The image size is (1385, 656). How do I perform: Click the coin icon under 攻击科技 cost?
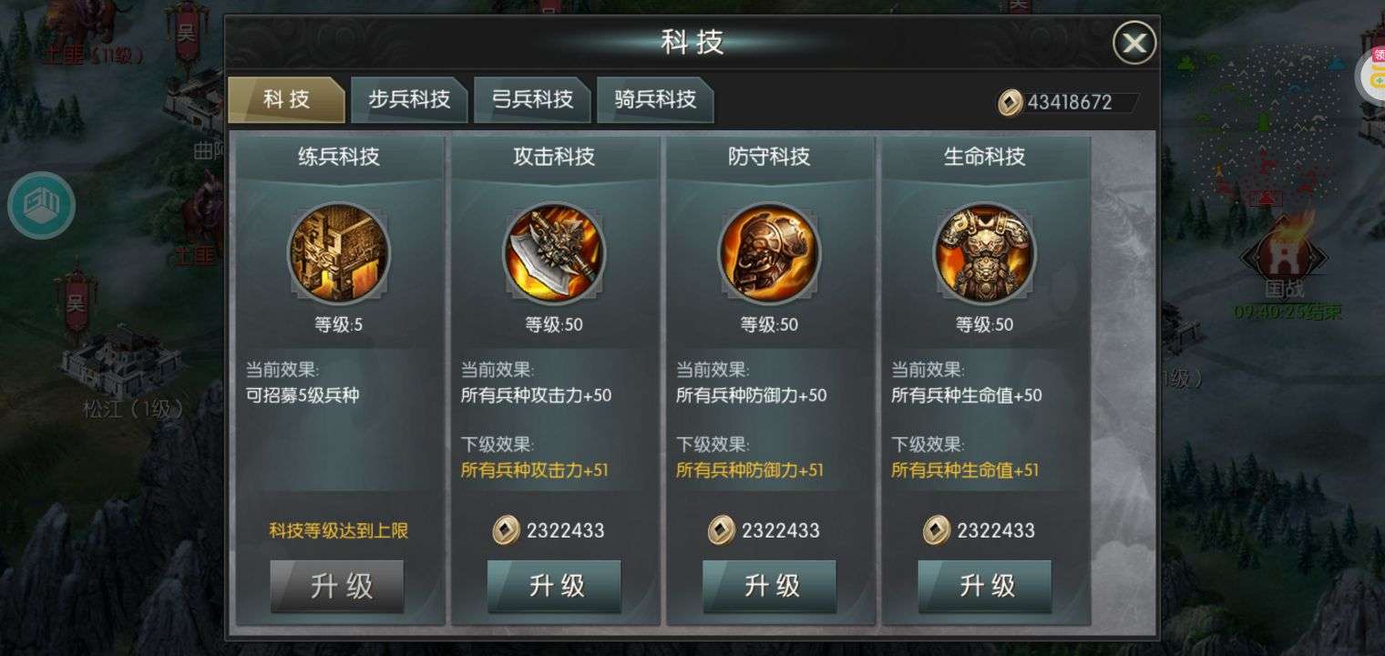(x=506, y=530)
